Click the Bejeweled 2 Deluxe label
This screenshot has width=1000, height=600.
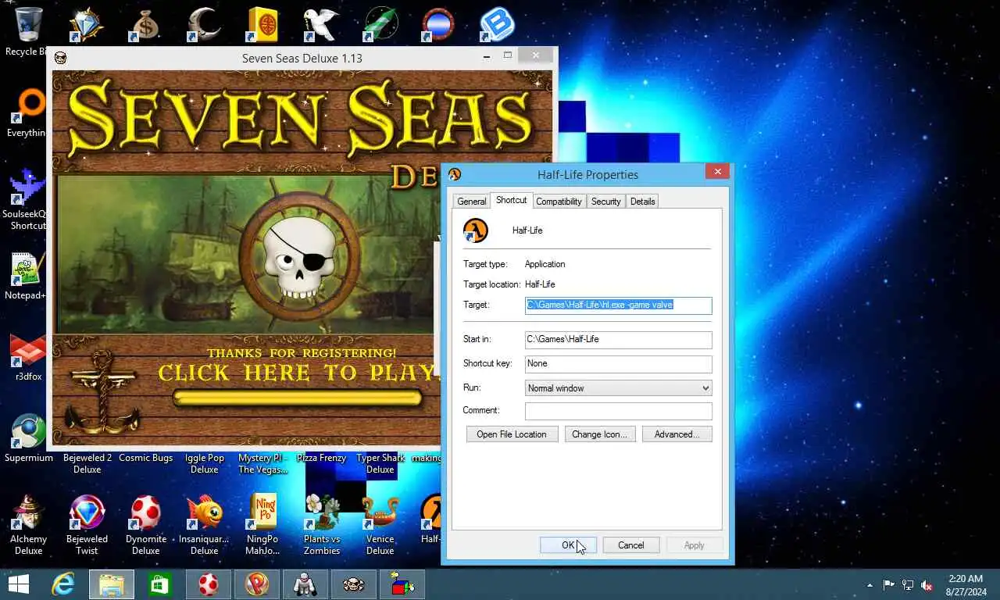tap(87, 463)
